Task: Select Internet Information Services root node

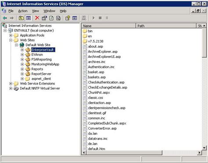Action: click(30, 26)
